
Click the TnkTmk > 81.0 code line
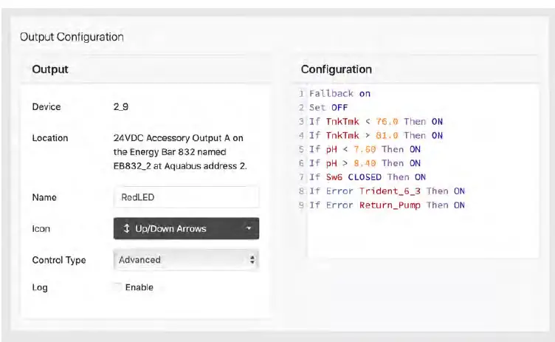click(x=376, y=135)
